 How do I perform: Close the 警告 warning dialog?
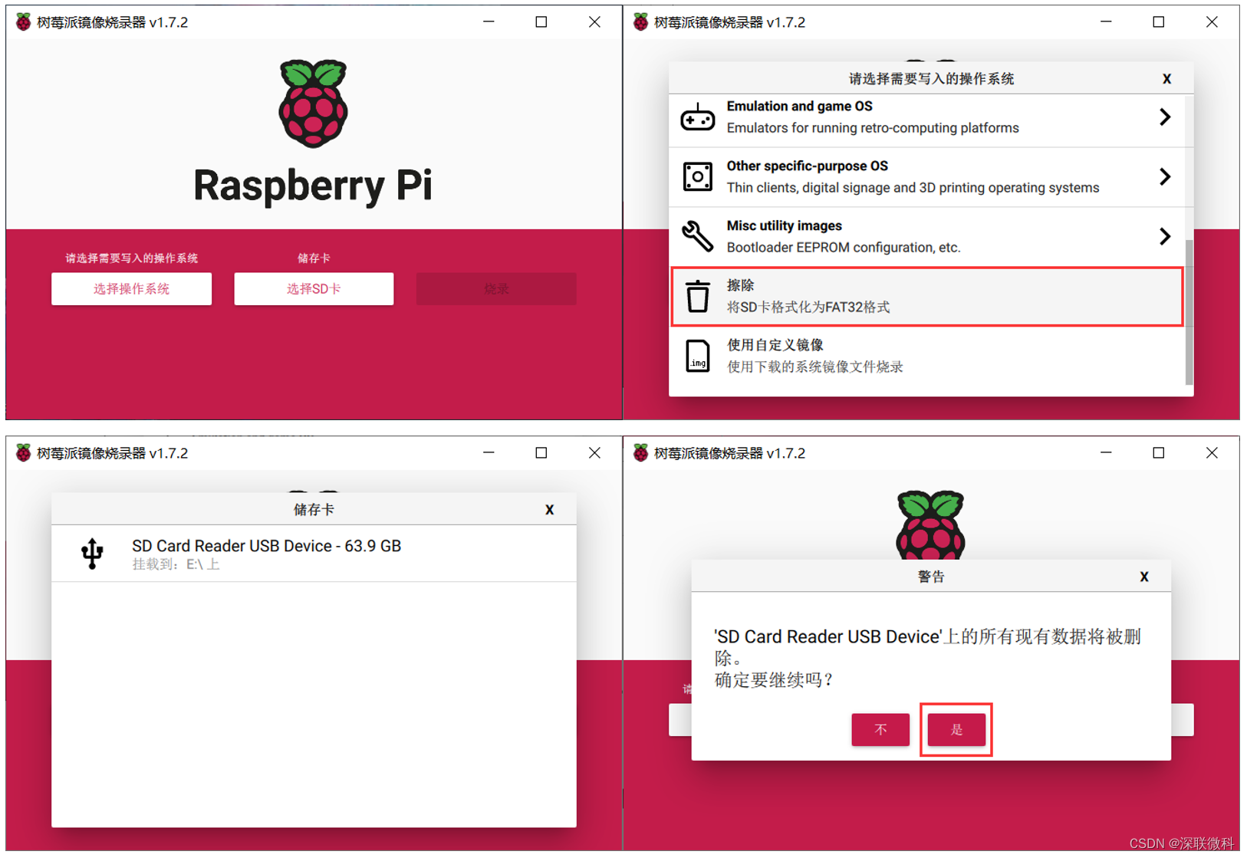1144,577
